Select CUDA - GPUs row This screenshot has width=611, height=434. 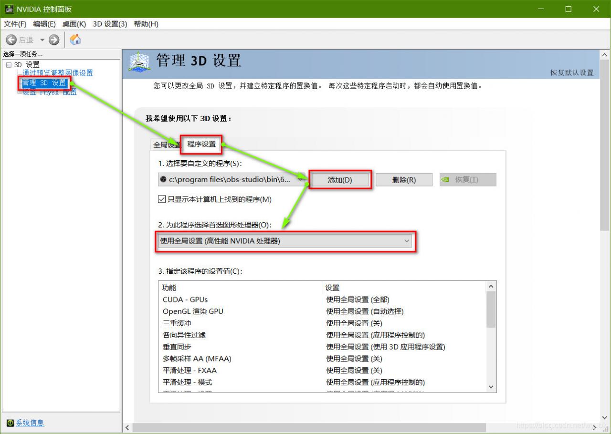(322, 300)
